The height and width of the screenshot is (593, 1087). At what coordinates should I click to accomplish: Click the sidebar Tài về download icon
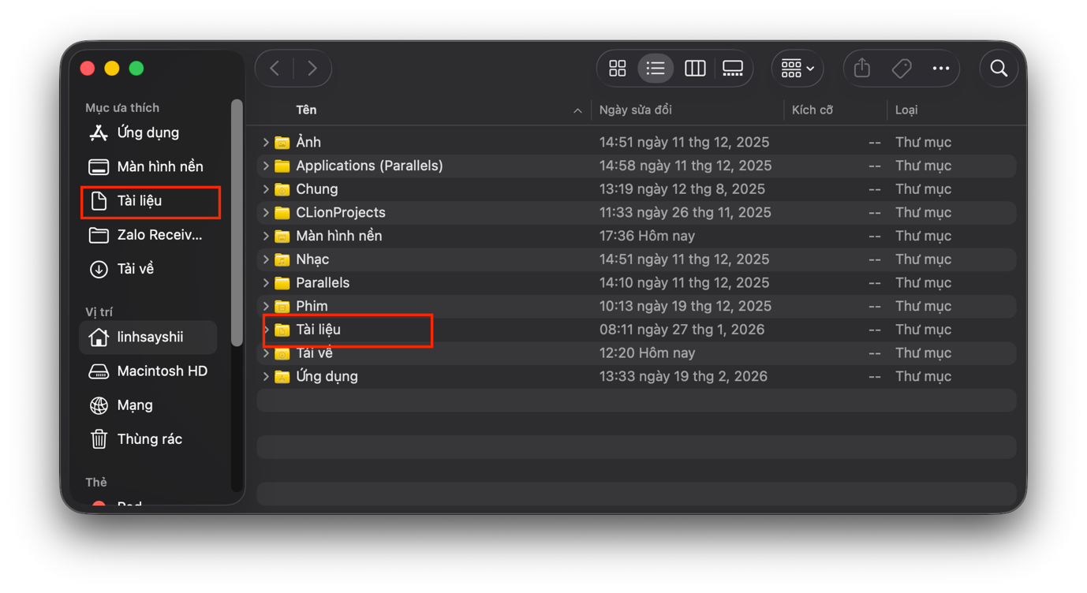coord(99,270)
